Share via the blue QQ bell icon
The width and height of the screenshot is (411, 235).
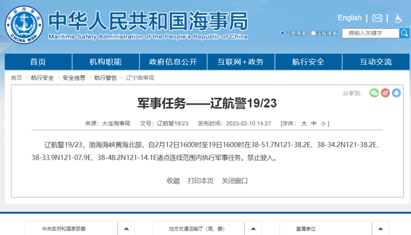[x=396, y=92]
